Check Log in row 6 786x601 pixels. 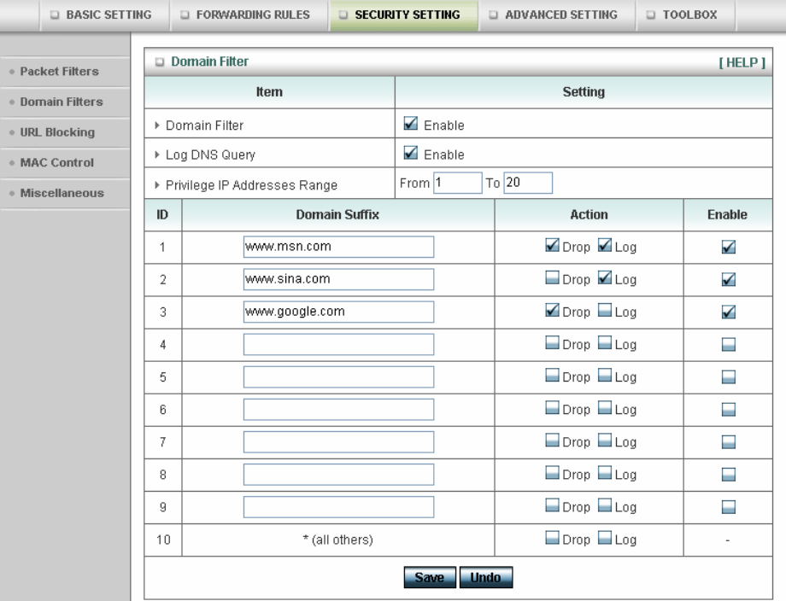coord(605,408)
